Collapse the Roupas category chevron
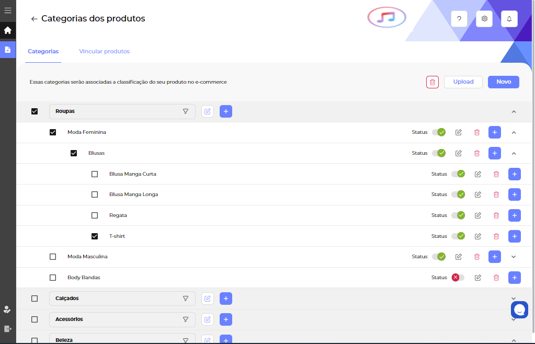Viewport: 535px width, 344px height. click(x=514, y=111)
